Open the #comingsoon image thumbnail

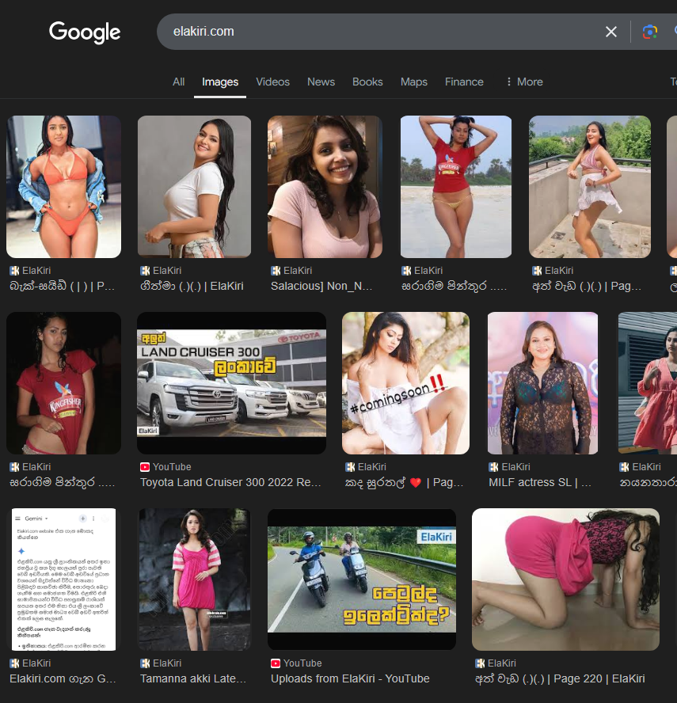[x=405, y=383]
